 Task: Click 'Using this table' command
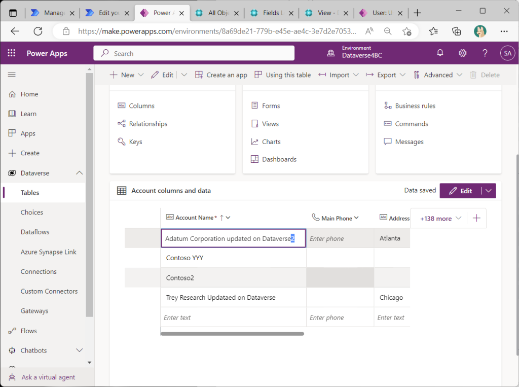pyautogui.click(x=283, y=75)
